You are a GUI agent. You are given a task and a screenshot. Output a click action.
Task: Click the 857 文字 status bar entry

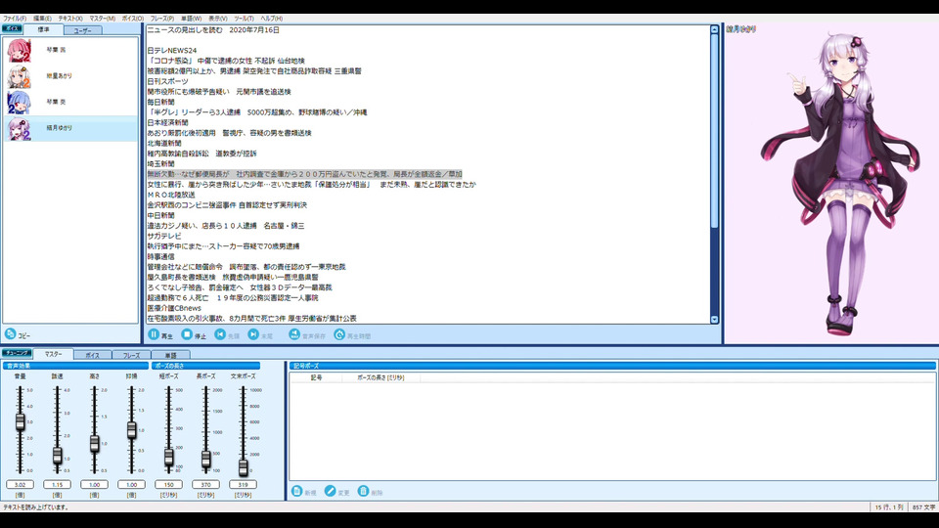point(922,507)
